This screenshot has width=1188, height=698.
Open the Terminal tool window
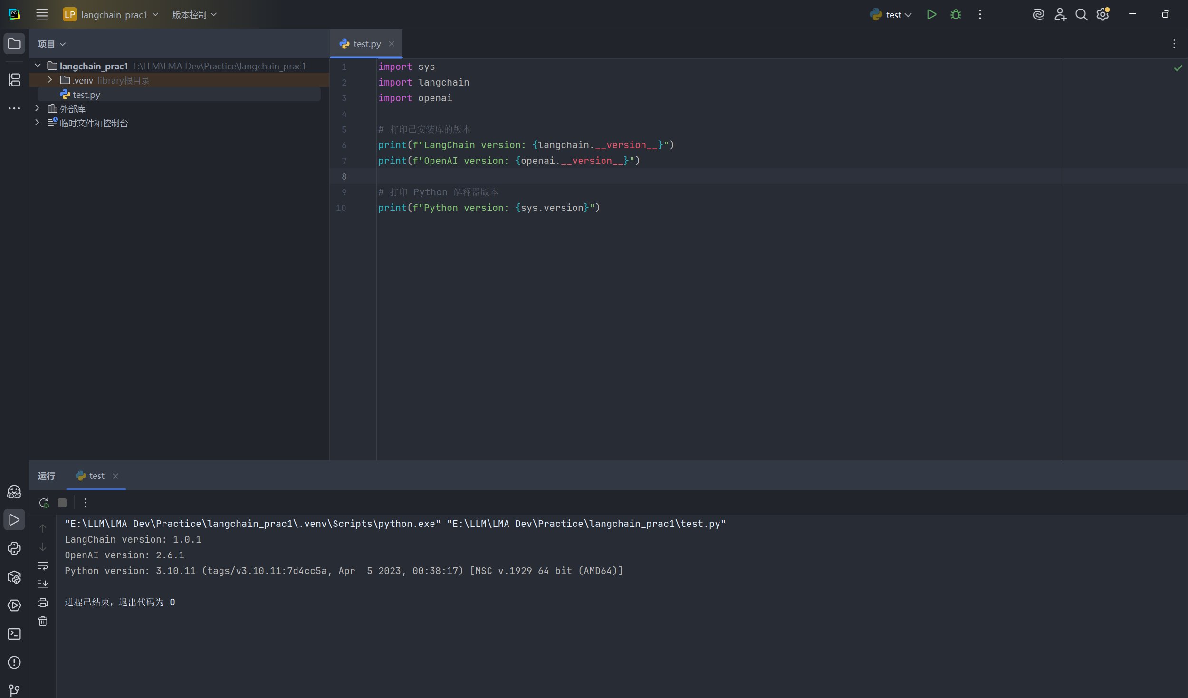(x=14, y=634)
